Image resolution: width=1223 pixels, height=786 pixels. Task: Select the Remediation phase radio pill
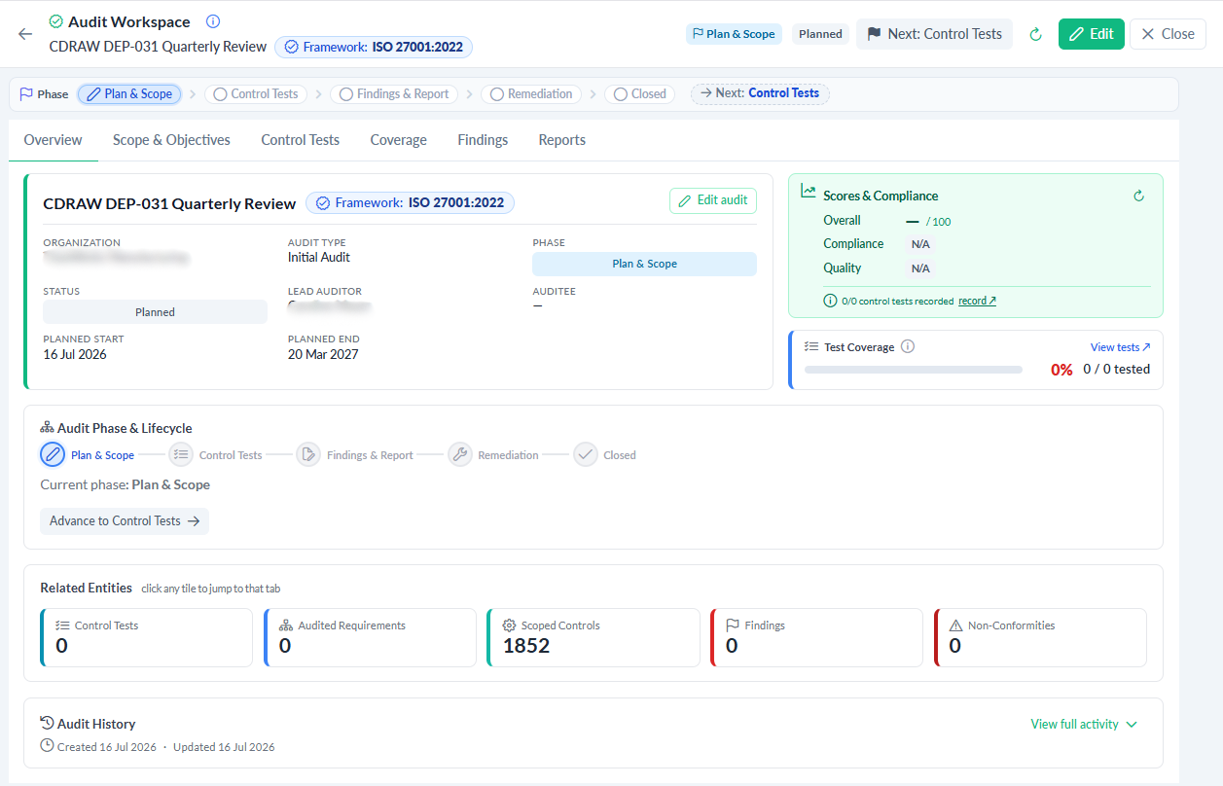tap(531, 94)
